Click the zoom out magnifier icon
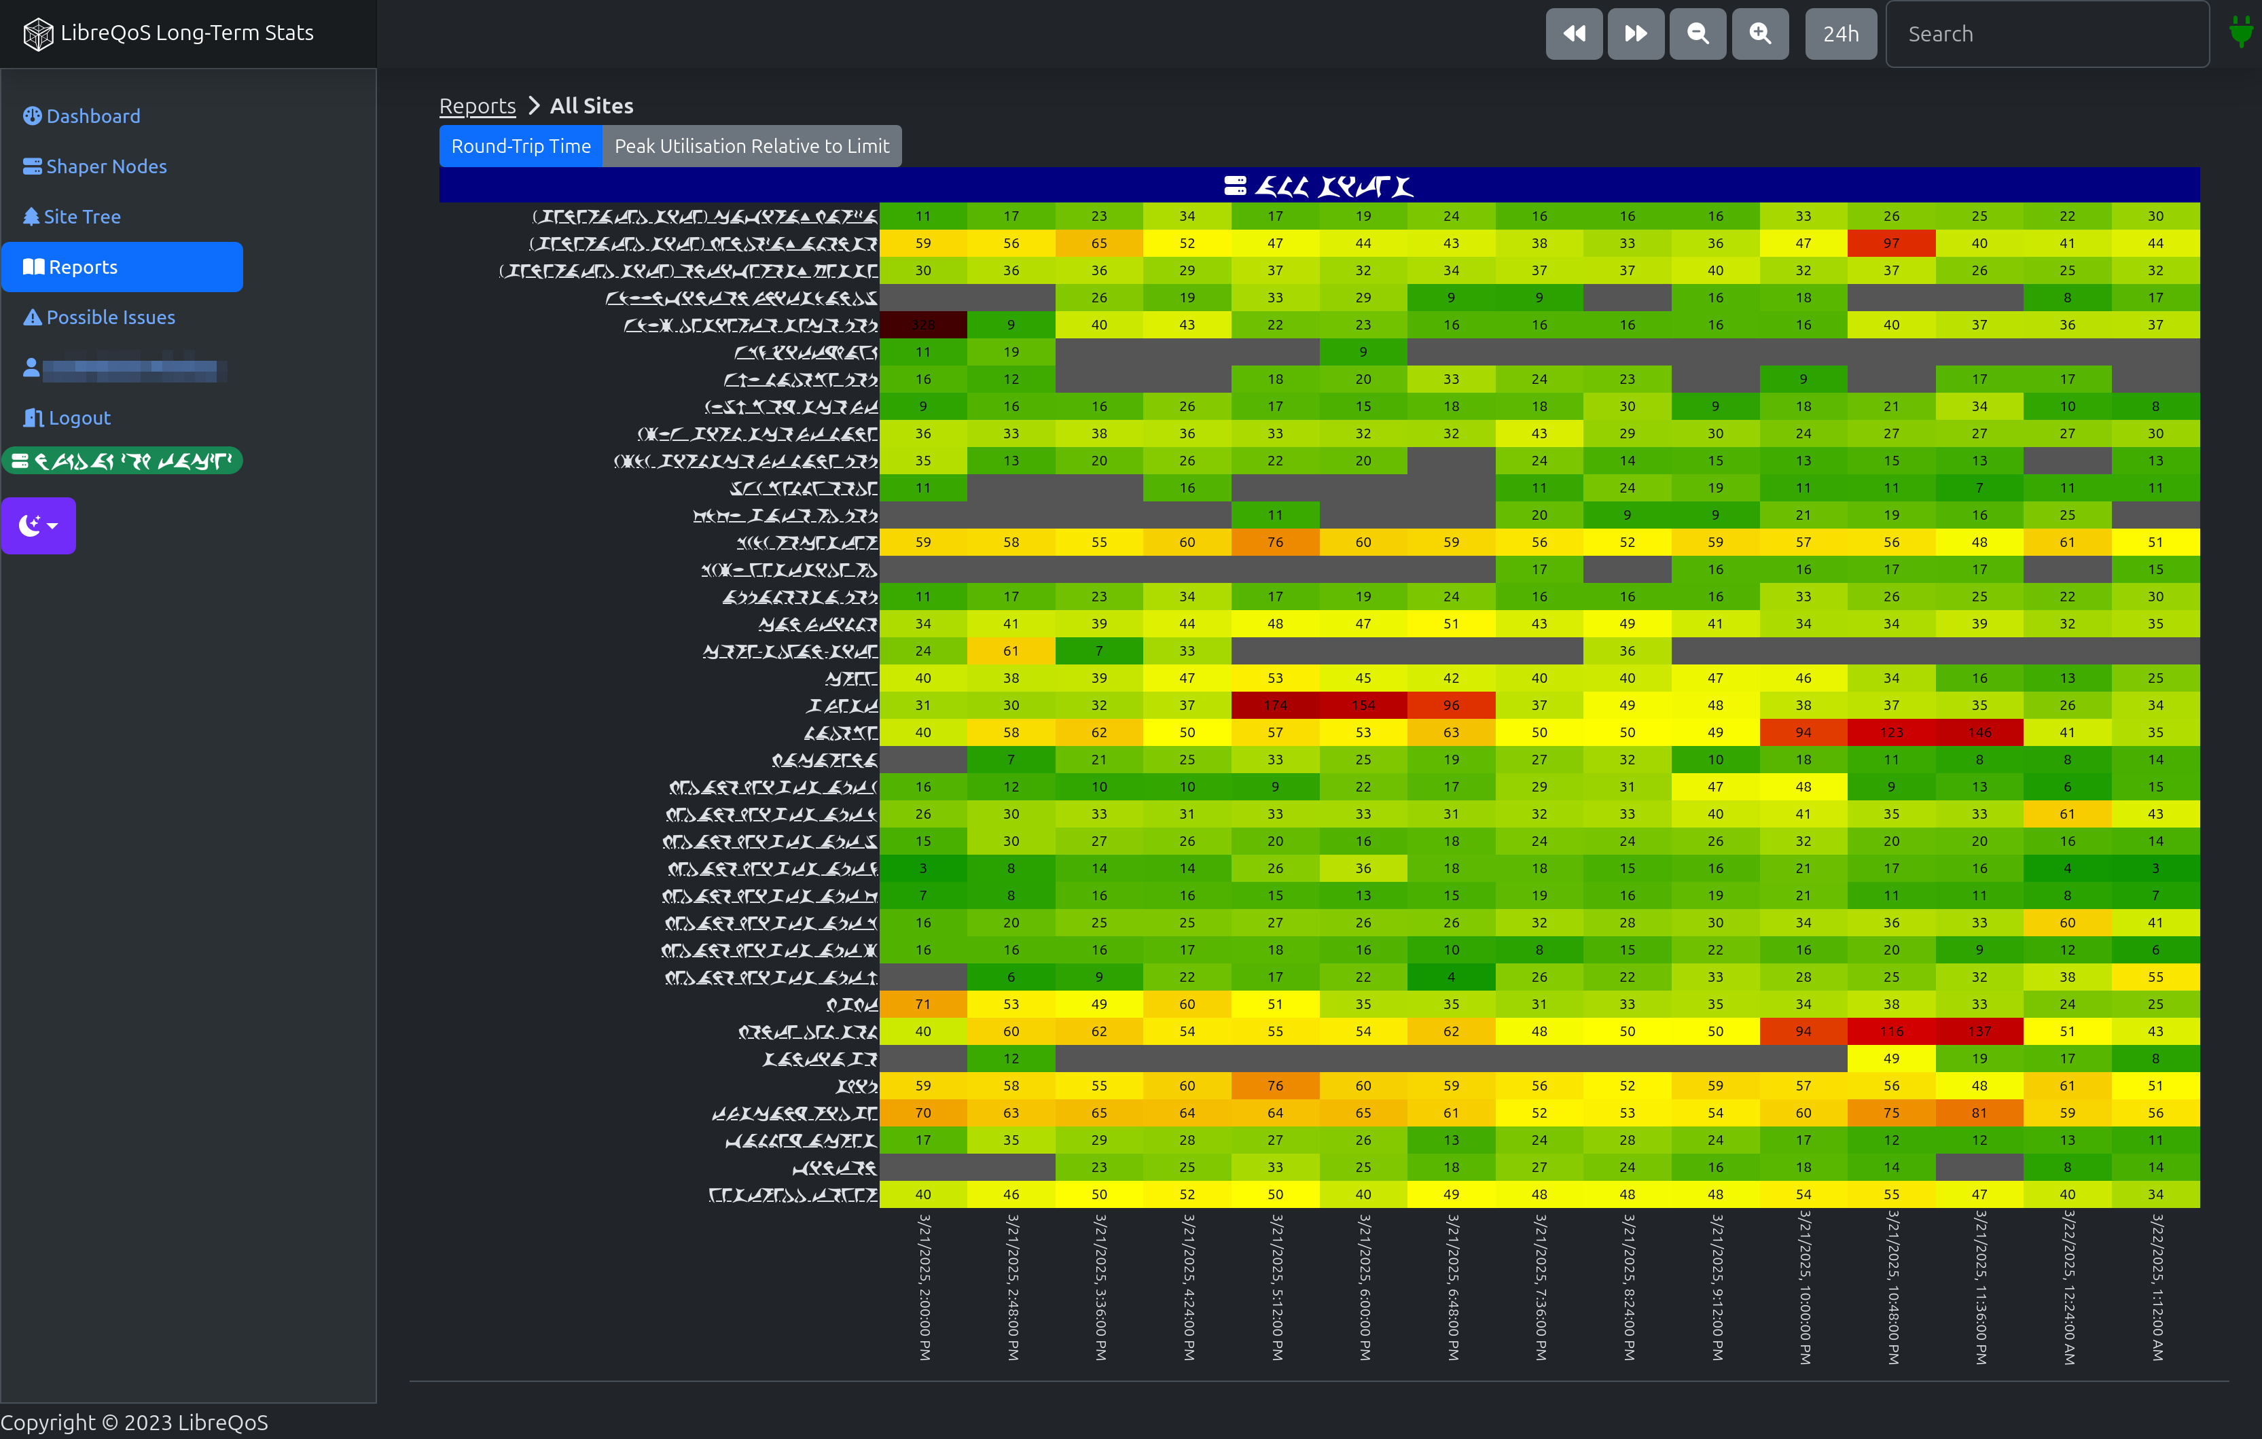The width and height of the screenshot is (2262, 1439). 1698,34
